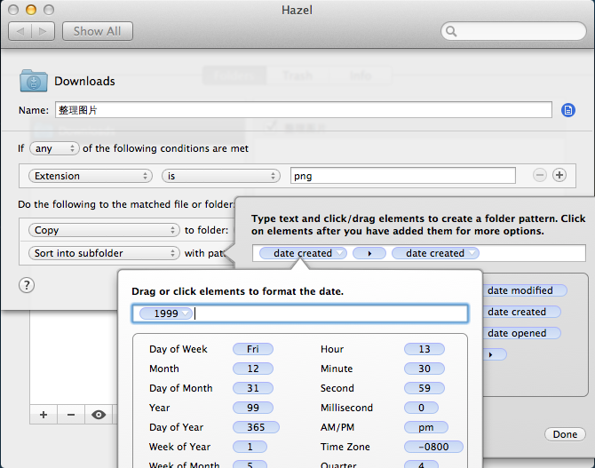Click the Show All button
This screenshot has height=468, width=595.
point(98,31)
